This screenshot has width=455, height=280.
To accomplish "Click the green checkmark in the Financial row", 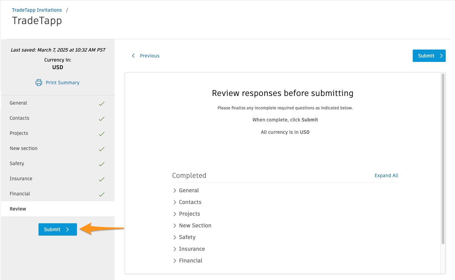I will point(102,194).
